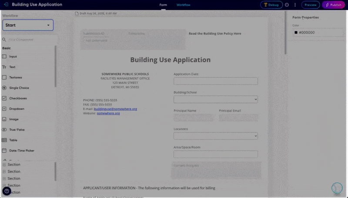Click the APPLICANT/USER INFORMATION section text
The width and height of the screenshot is (348, 198).
tap(149, 188)
